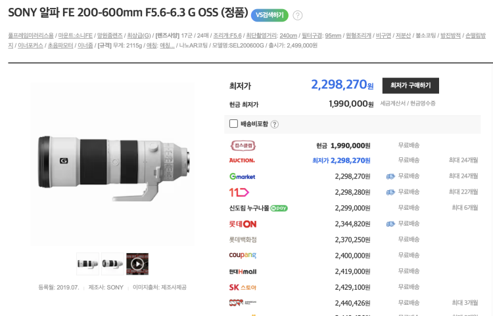Viewport: 493px width, 316px height.
Task: Play the product video thumbnail
Action: pos(137,264)
